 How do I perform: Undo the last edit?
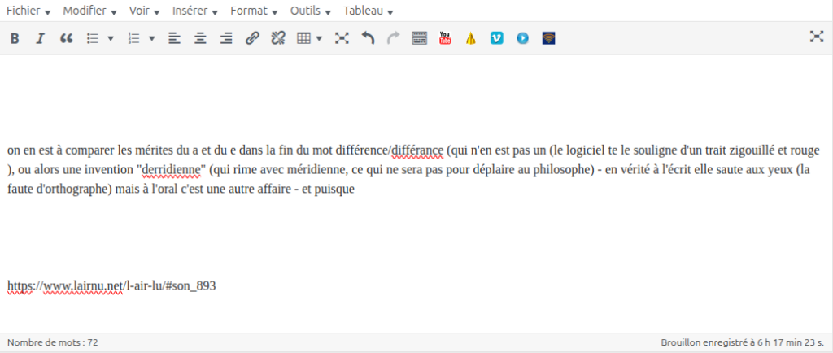click(x=368, y=38)
